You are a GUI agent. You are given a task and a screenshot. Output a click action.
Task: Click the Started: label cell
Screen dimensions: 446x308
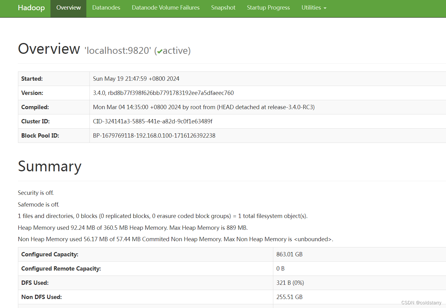pyautogui.click(x=54, y=79)
